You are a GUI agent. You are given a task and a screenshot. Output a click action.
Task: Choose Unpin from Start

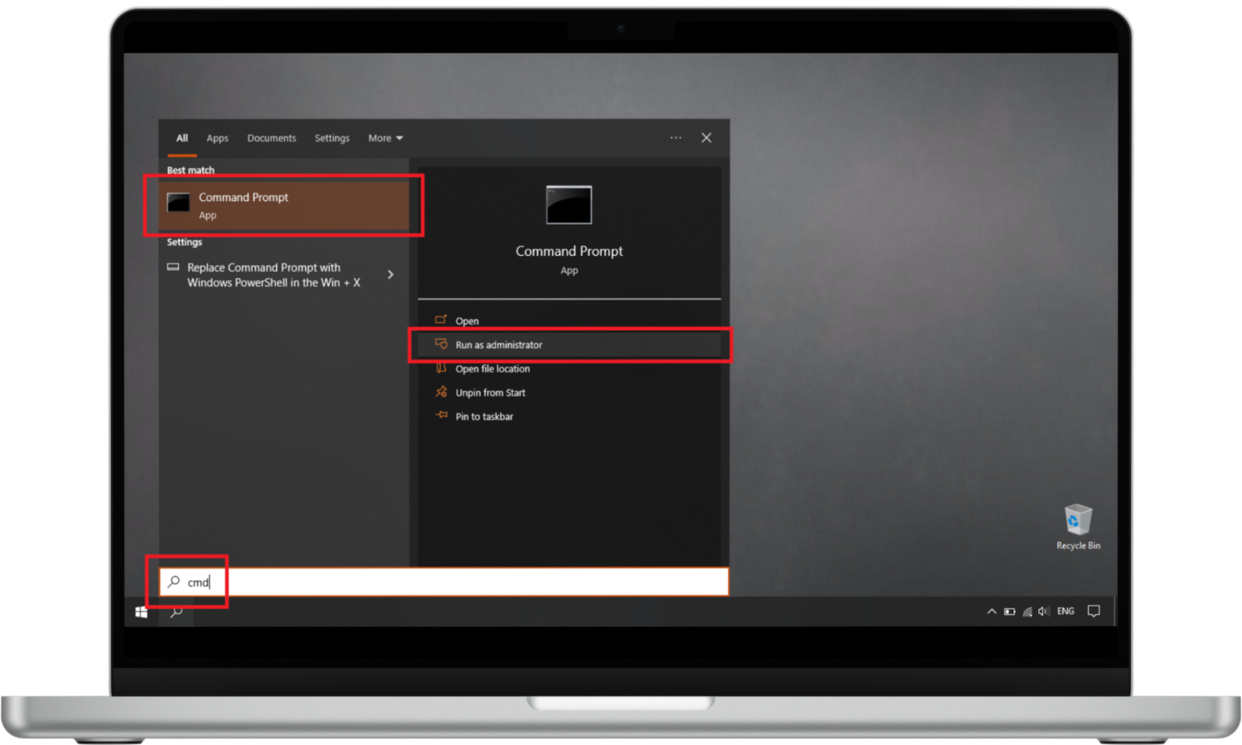click(568, 392)
